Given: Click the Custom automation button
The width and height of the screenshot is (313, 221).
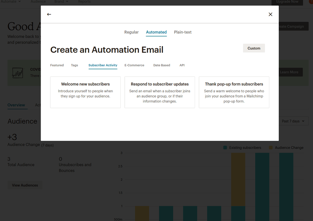Looking at the screenshot, I should 254,48.
